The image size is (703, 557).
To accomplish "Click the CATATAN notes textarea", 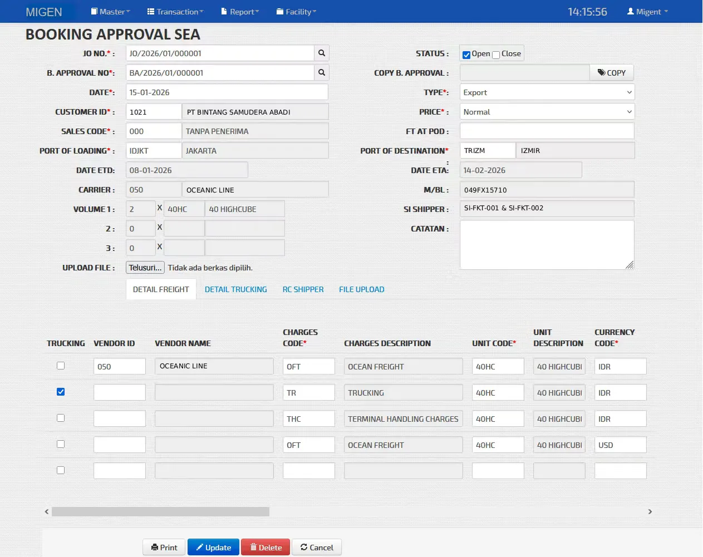I will point(547,245).
